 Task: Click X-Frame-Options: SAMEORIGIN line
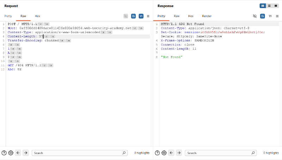click(188, 41)
